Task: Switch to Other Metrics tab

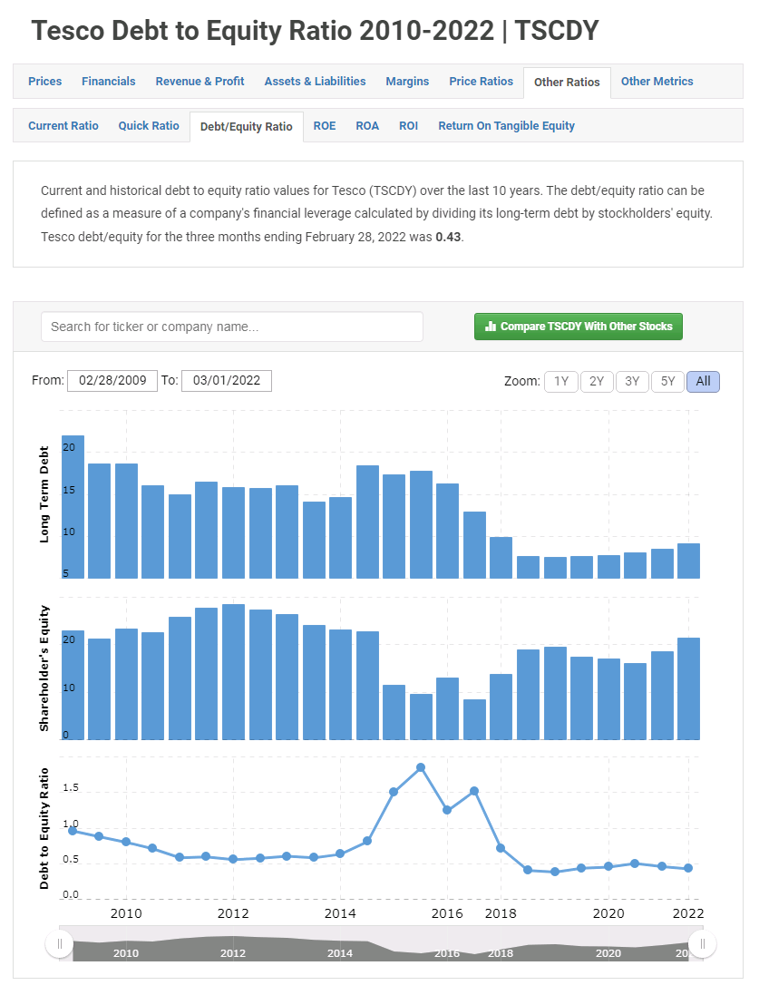Action: tap(657, 82)
